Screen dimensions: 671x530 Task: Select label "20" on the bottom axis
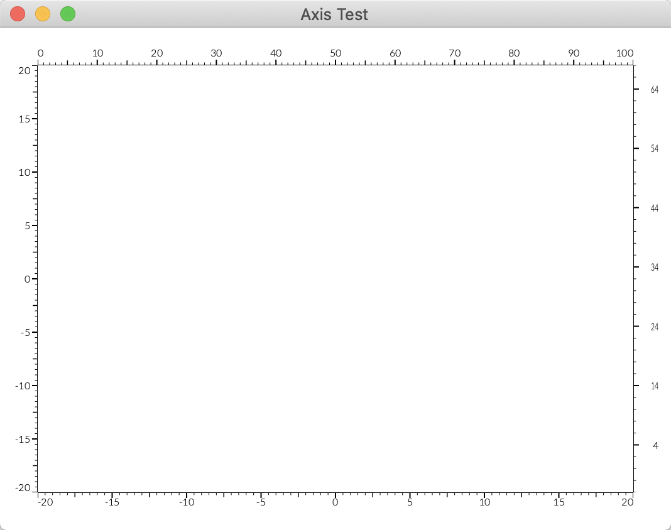click(628, 502)
